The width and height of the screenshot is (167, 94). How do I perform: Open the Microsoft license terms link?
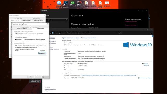(x=109, y=75)
